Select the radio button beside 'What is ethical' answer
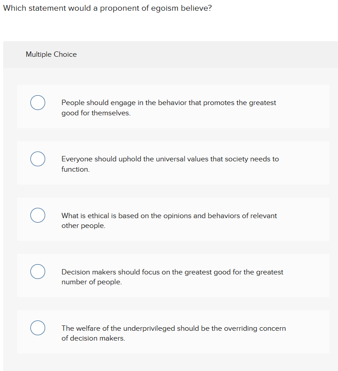The width and height of the screenshot is (338, 371). coord(38,215)
